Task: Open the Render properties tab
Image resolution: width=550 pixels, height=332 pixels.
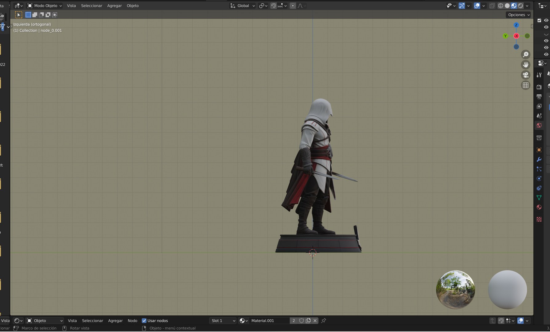Action: tap(539, 87)
